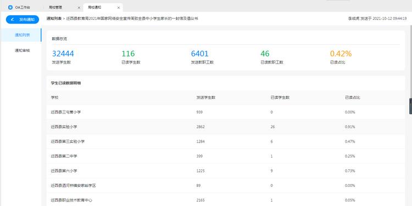The width and height of the screenshot is (412, 206).
Task: Click the pencil icon on 发布通知 button
Action: point(13,19)
